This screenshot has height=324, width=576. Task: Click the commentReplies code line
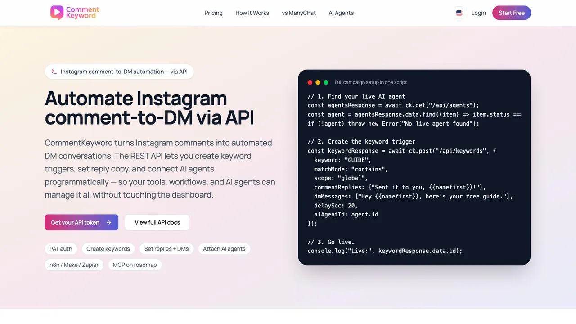click(x=400, y=187)
